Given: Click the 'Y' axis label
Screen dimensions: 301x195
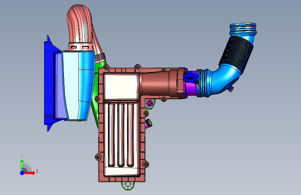Looking at the screenshot, I should click(22, 156).
